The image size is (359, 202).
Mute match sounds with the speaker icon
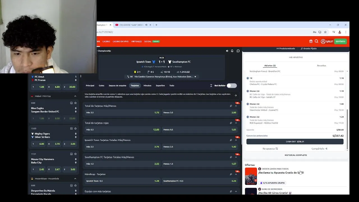[227, 51]
